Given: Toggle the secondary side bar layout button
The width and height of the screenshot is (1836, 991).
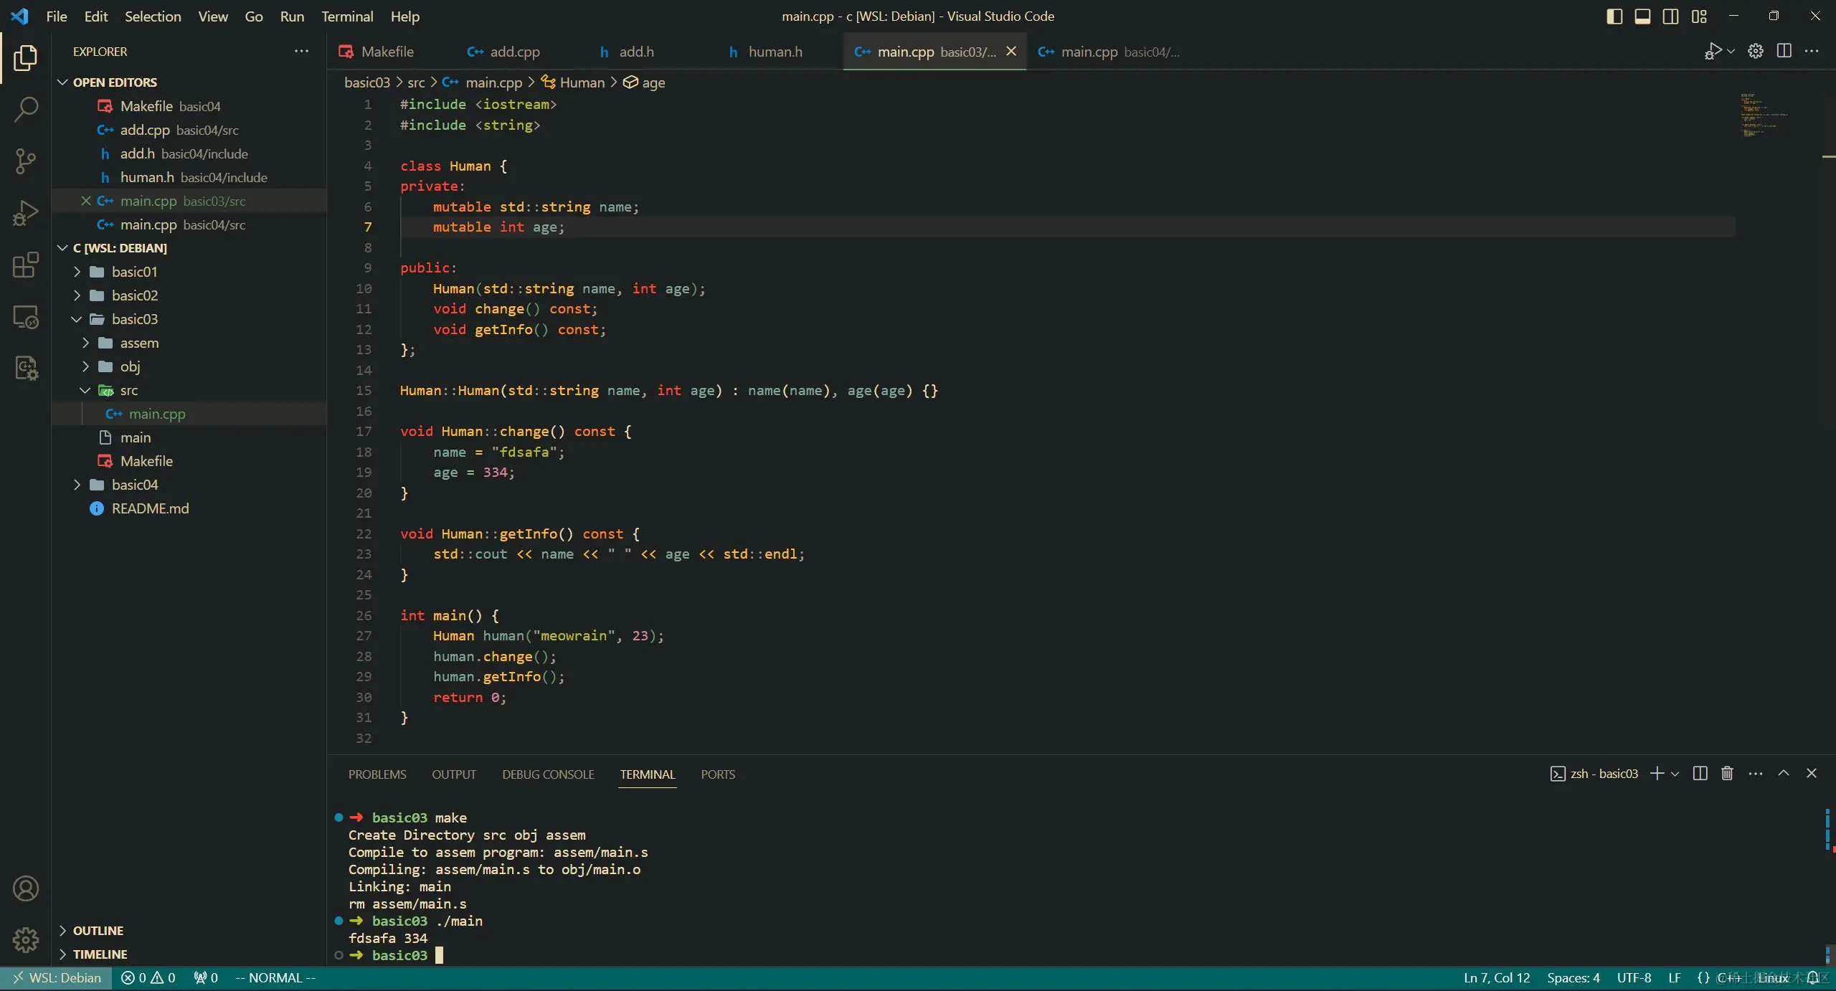Looking at the screenshot, I should [1670, 16].
